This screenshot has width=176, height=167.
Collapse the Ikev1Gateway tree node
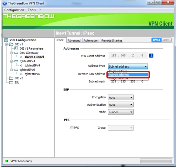pos(11,53)
